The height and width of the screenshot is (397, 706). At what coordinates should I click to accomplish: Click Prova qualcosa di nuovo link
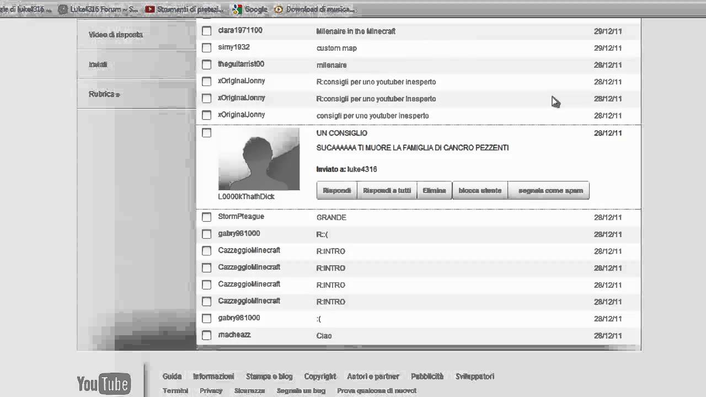(377, 391)
